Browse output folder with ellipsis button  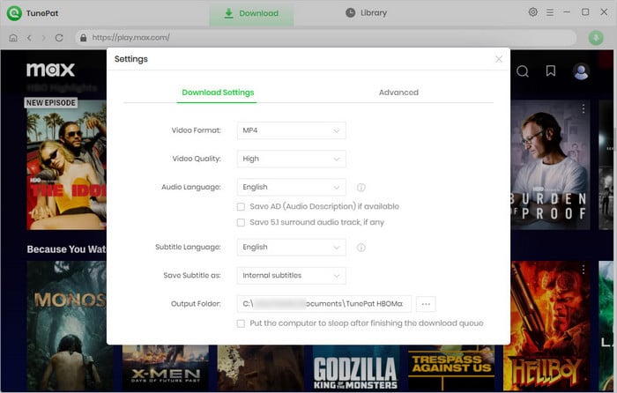point(426,304)
